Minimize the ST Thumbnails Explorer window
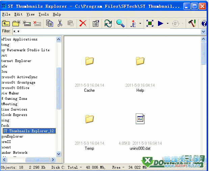 point(187,6)
